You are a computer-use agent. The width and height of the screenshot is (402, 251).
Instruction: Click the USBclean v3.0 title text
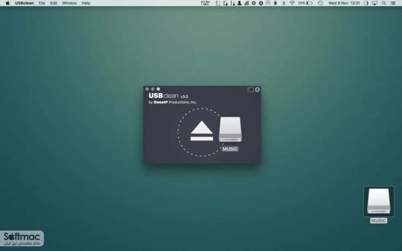[x=168, y=96]
